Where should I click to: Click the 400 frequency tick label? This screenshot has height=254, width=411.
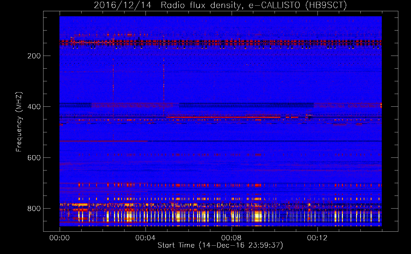[x=34, y=107]
